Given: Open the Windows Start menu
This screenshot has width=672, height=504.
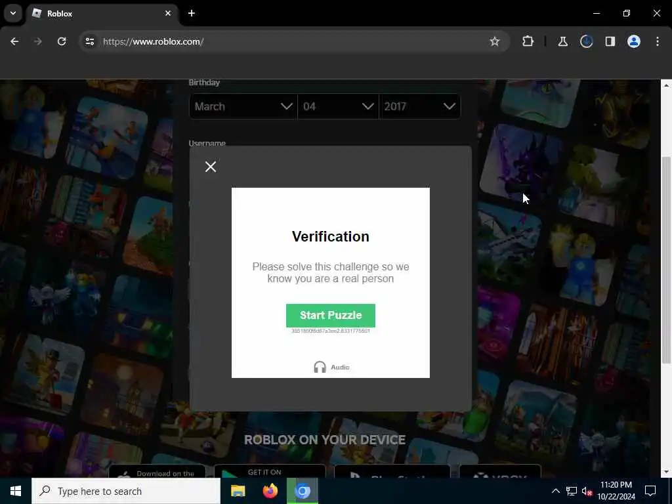Looking at the screenshot, I should coord(16,491).
